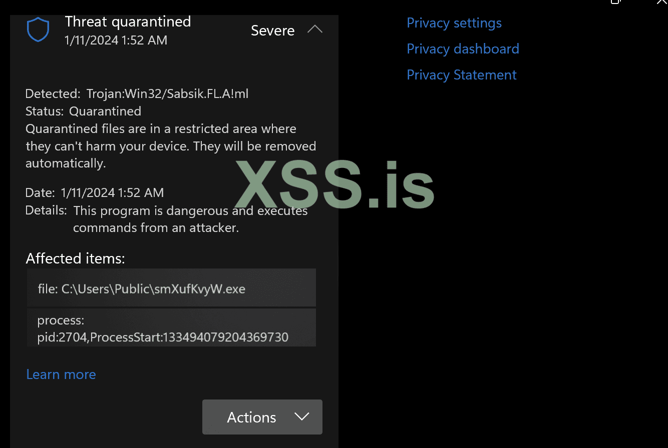Select the affected process pid:2704 item
The width and height of the screenshot is (668, 448).
[171, 328]
